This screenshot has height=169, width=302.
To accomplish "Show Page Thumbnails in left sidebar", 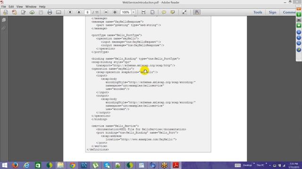I will (4, 20).
